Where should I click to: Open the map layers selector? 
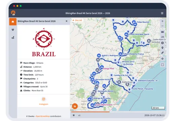pos(163,32)
